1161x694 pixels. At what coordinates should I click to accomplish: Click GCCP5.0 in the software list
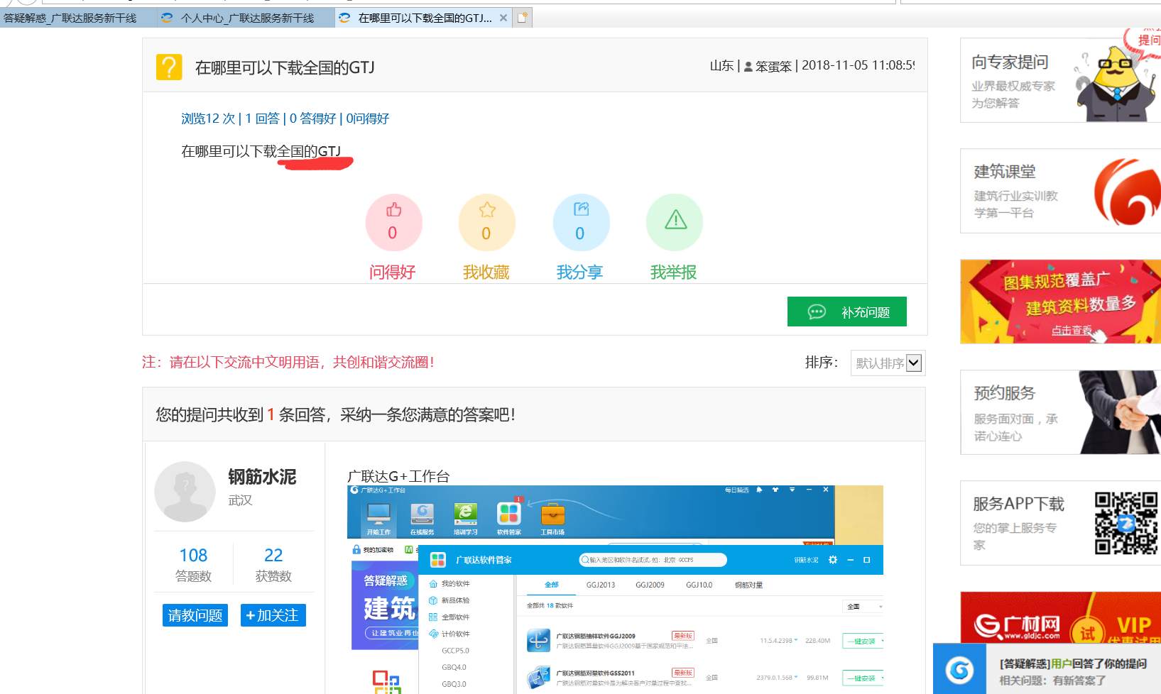455,651
